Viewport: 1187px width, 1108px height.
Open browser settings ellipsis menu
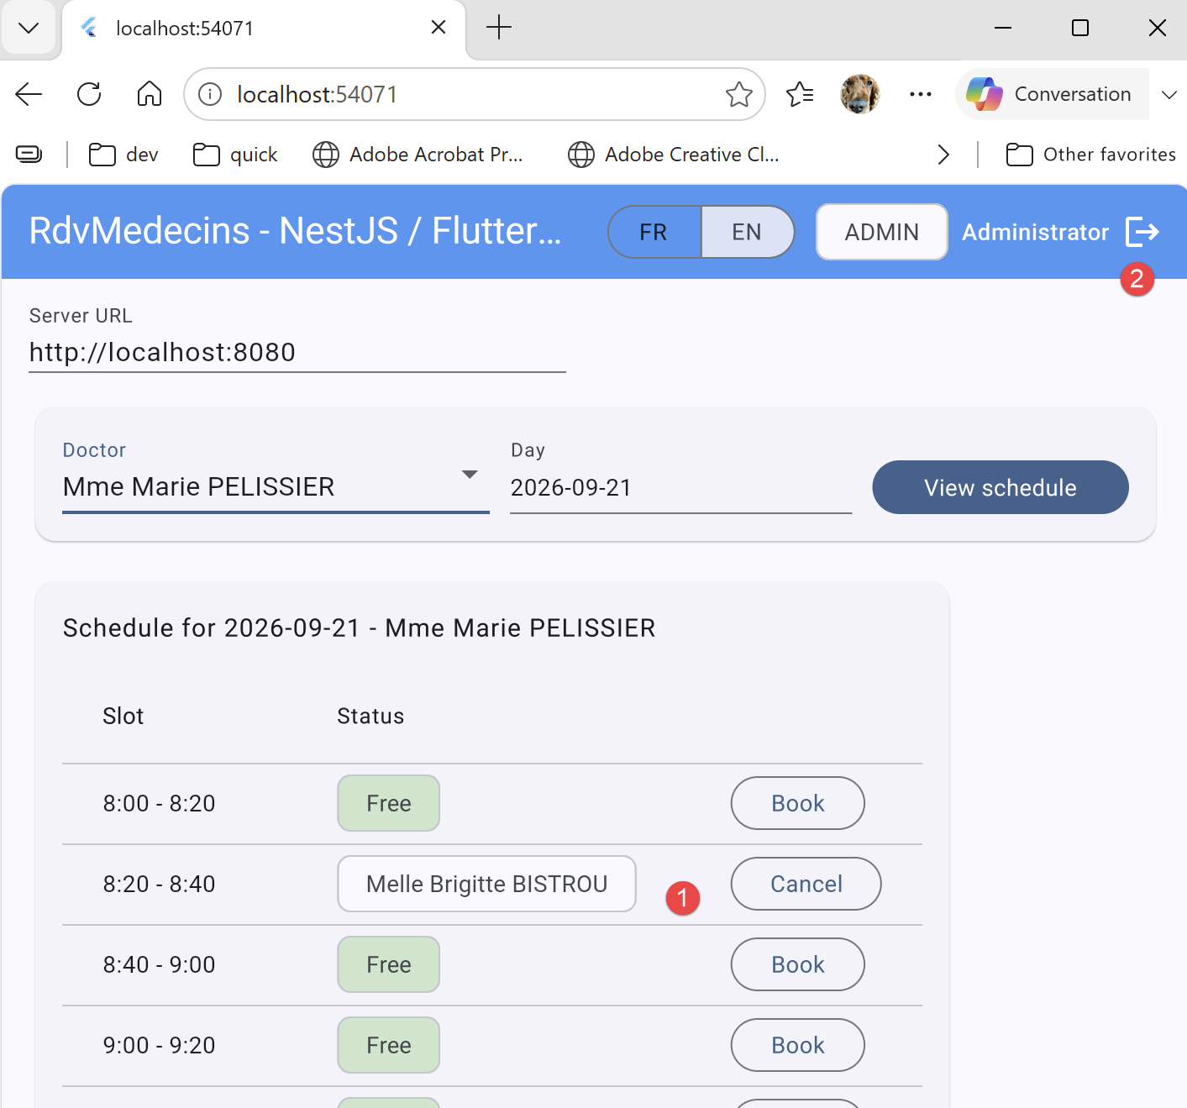(921, 94)
